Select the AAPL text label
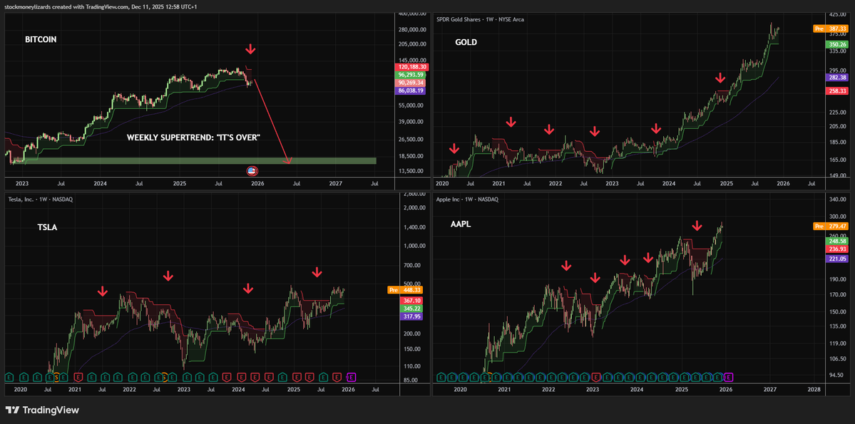 pyautogui.click(x=461, y=224)
